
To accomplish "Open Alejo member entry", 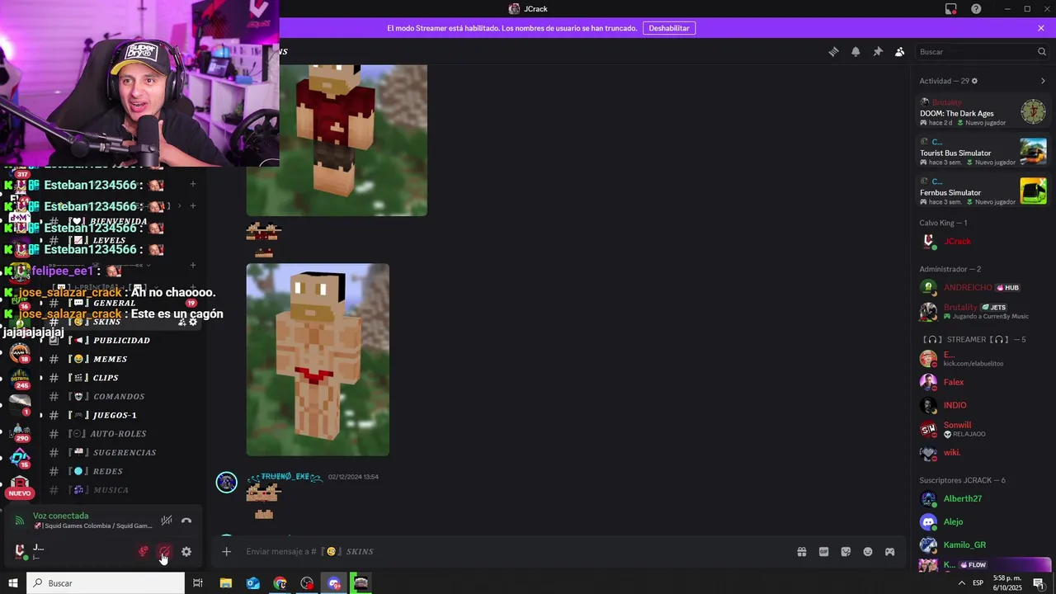I will coord(983,521).
